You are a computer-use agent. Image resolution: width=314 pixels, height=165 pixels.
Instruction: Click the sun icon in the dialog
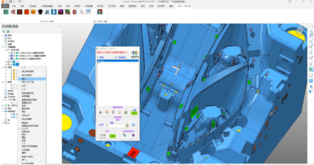coord(120,112)
